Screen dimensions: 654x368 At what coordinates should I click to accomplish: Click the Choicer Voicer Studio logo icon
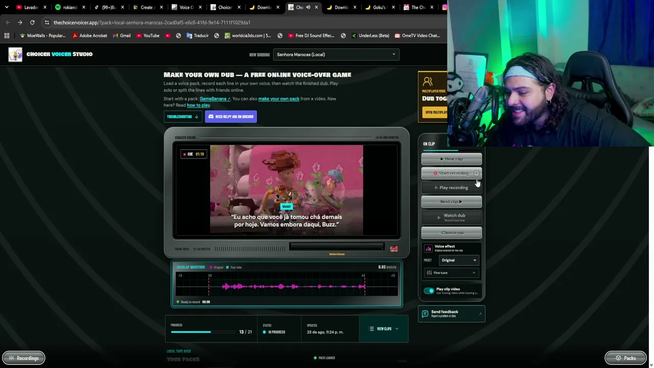(15, 54)
